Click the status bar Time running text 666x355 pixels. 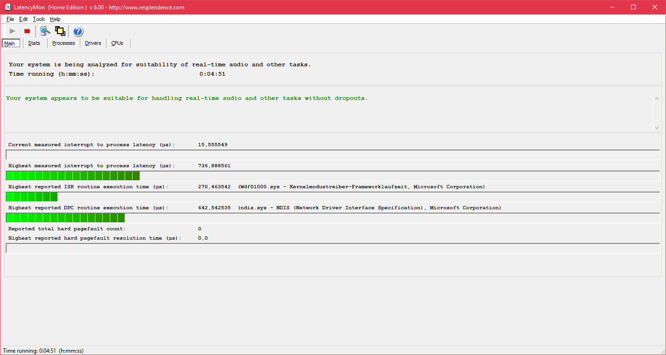tap(43, 351)
